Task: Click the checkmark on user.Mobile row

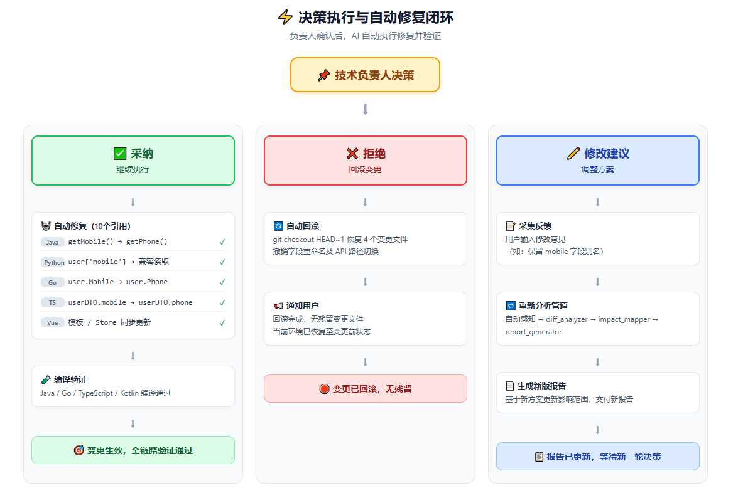Action: tap(222, 282)
